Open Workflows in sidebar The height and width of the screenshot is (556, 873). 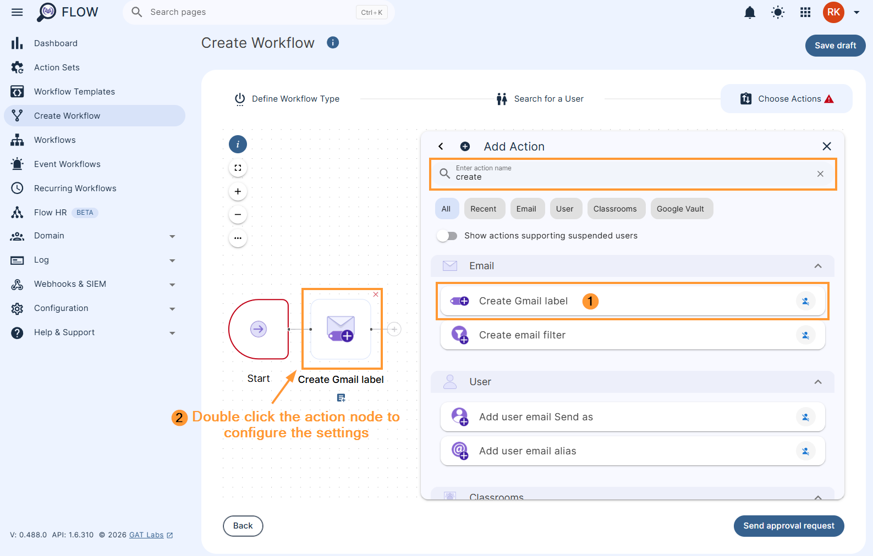(x=94, y=140)
